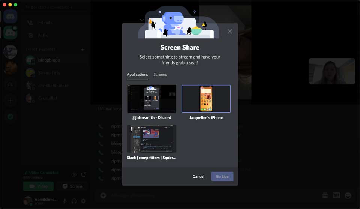360x209 pixels.
Task: Click the @johnsmith - Discord label
Action: (x=151, y=117)
